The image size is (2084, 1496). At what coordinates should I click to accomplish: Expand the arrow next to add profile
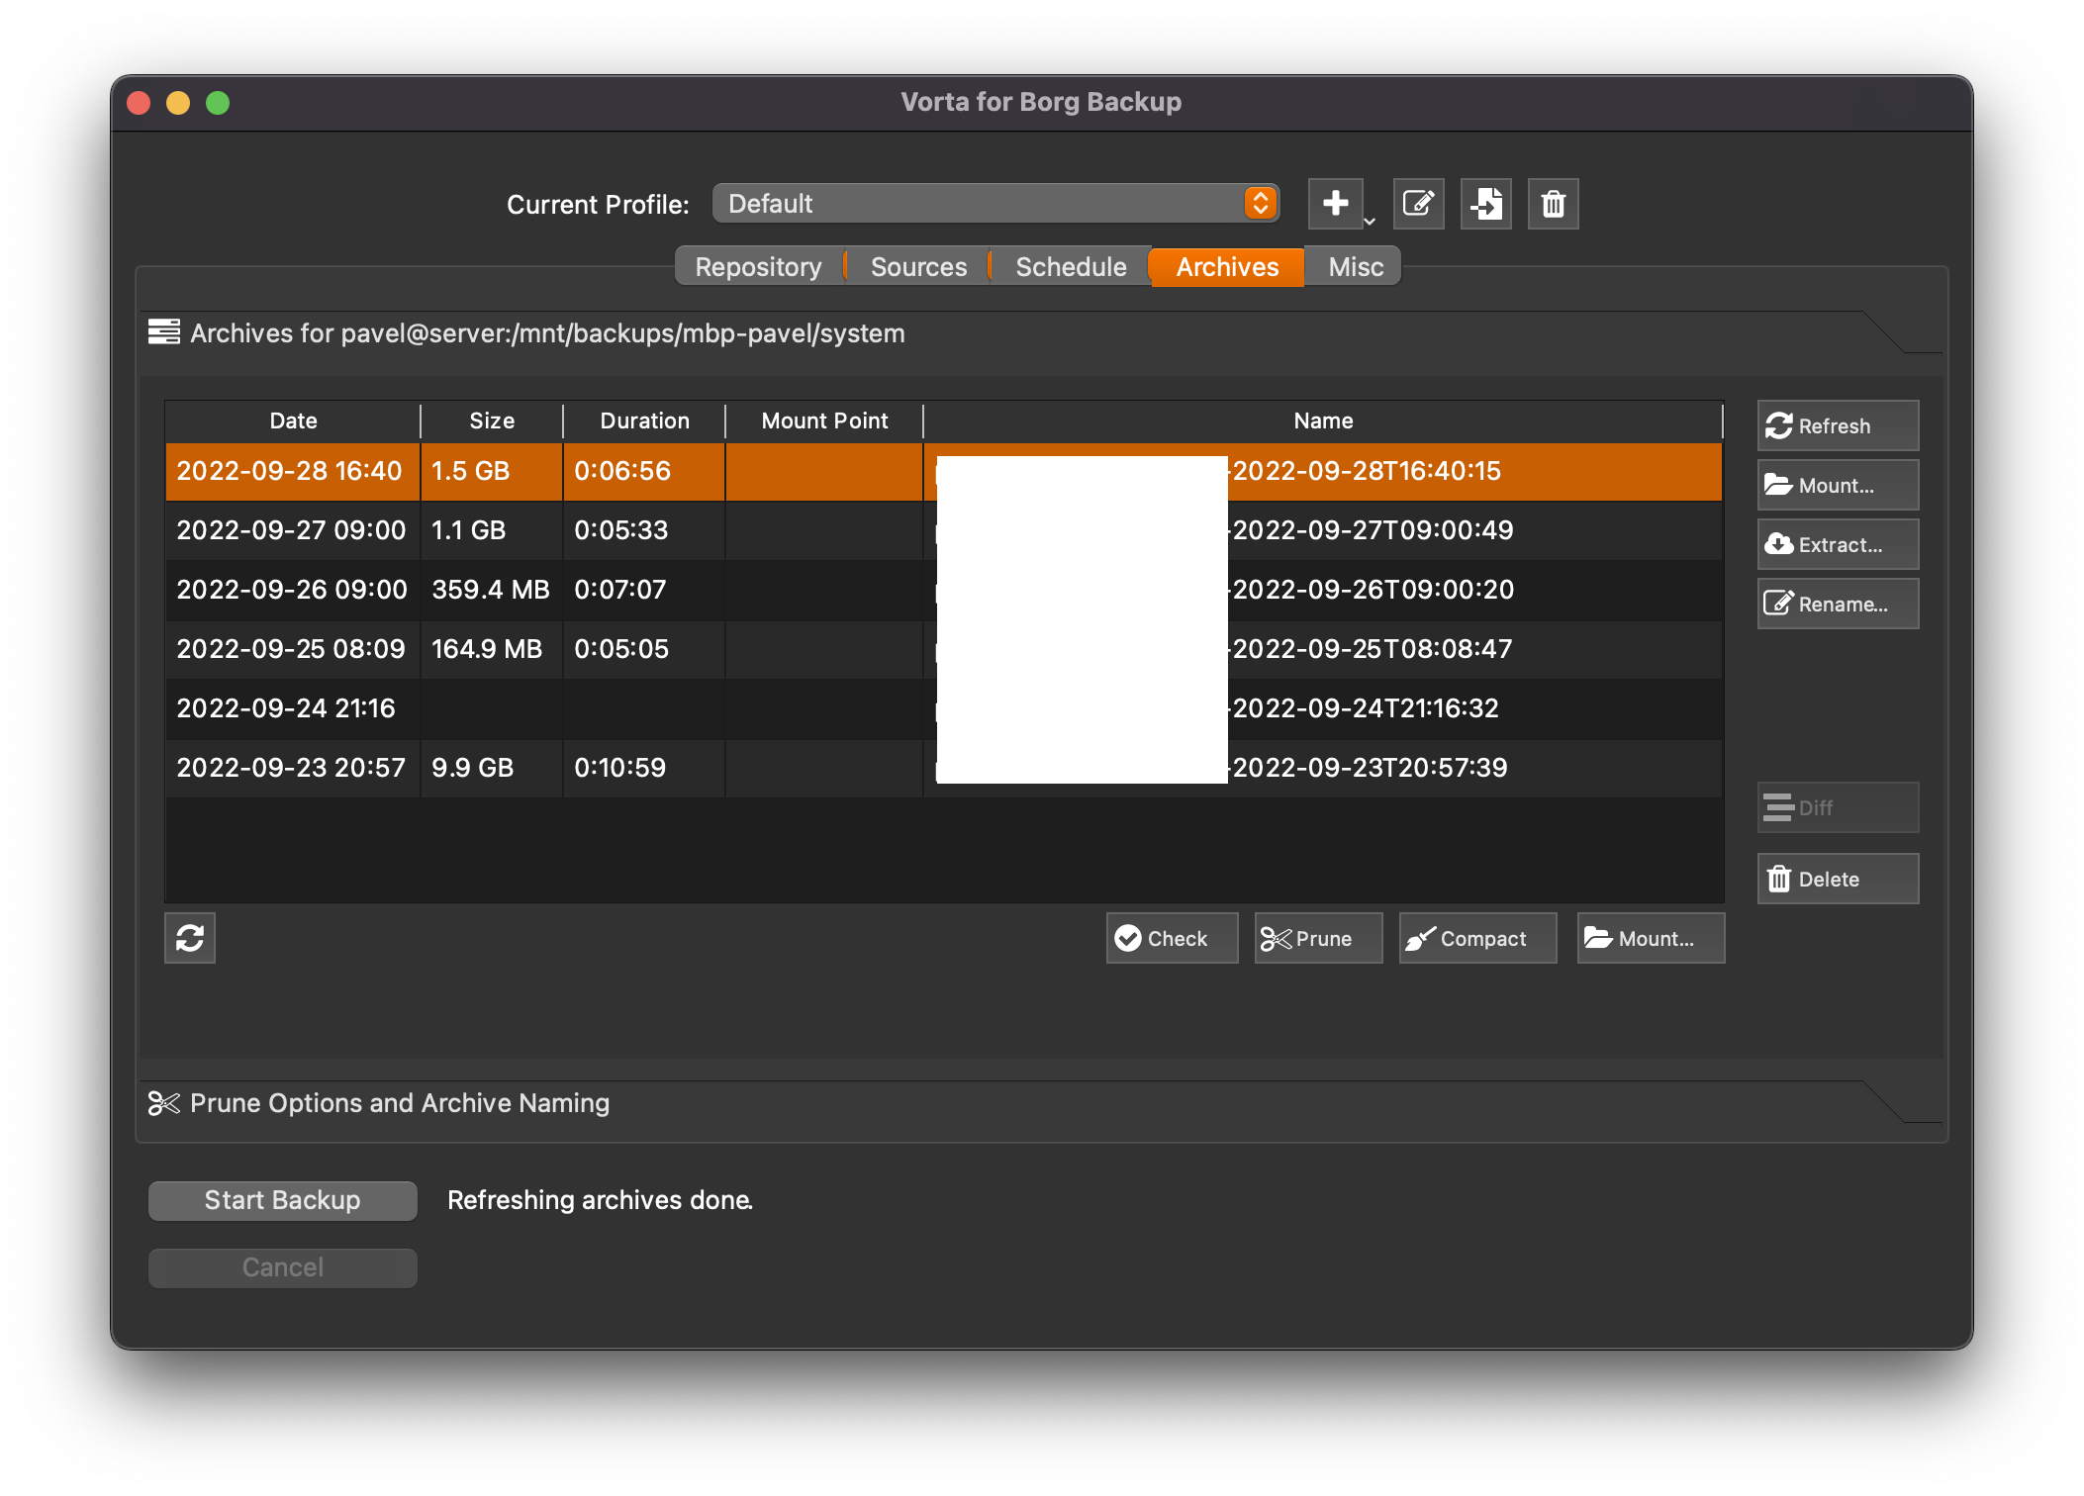pyautogui.click(x=1370, y=222)
